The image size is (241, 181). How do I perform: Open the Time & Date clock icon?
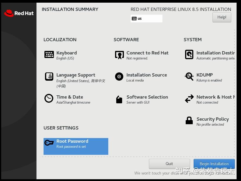coord(49,98)
